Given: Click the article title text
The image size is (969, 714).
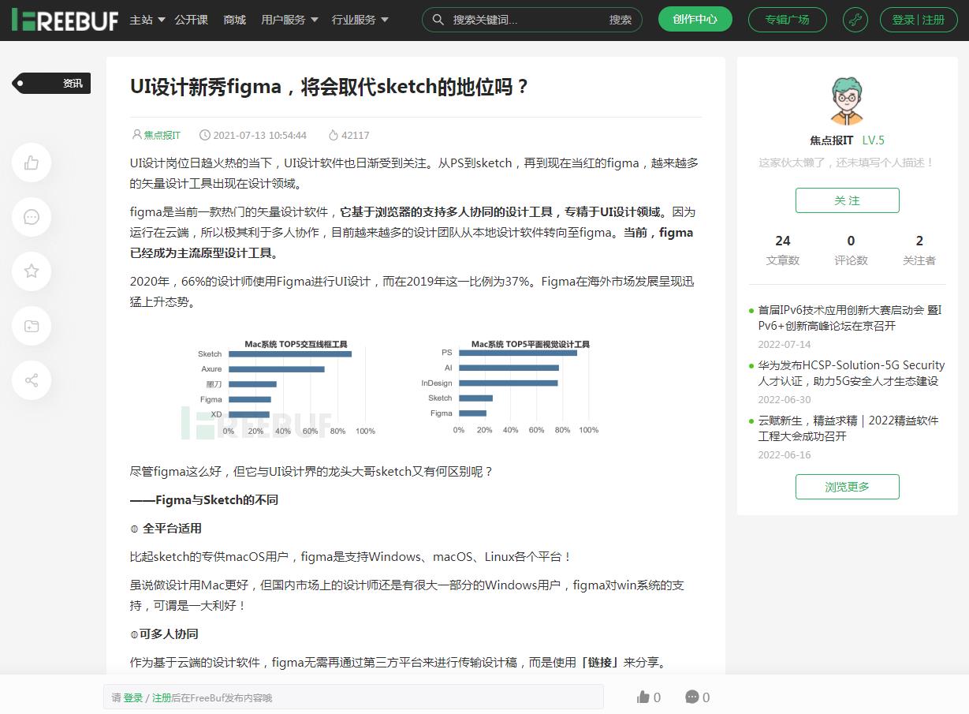Looking at the screenshot, I should pos(330,87).
